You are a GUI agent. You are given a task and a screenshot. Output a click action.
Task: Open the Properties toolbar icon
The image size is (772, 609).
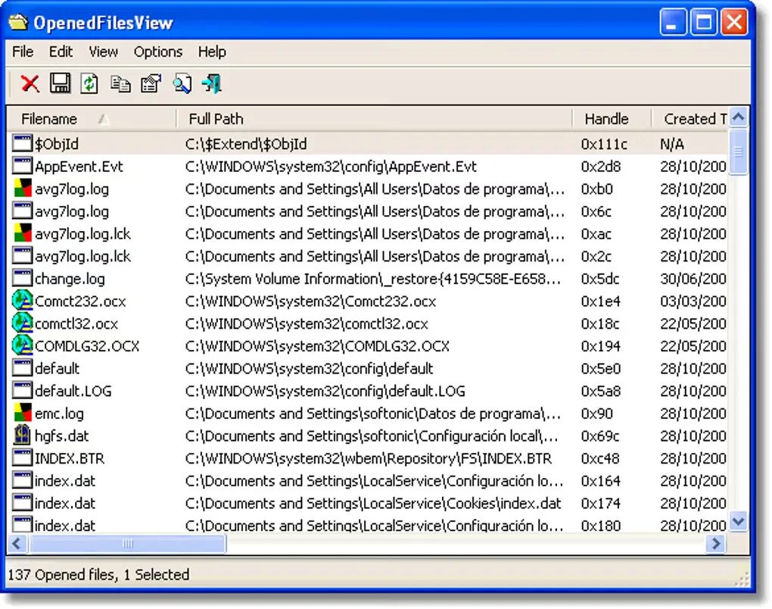[x=151, y=83]
